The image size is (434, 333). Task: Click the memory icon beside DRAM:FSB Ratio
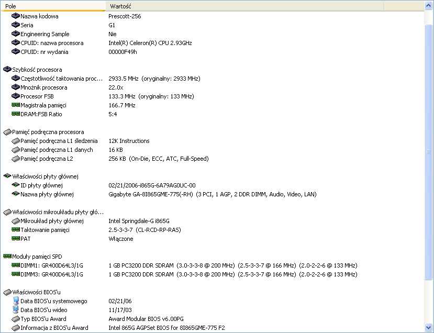[16, 114]
